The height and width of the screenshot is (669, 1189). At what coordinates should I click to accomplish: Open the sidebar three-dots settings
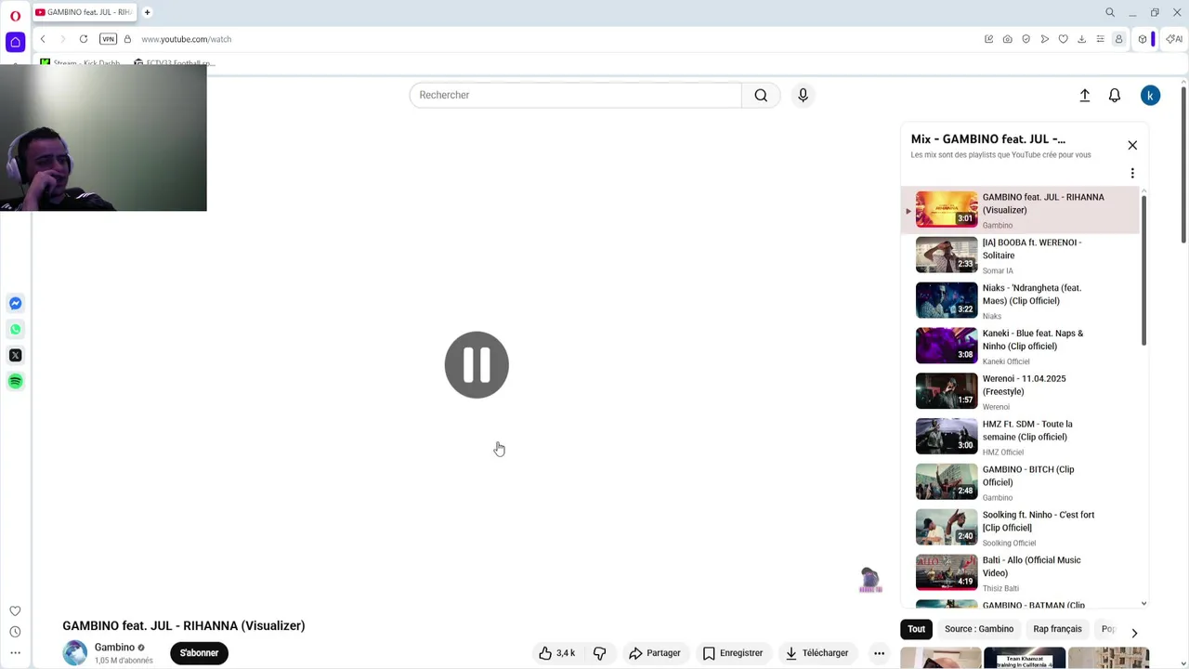(15, 652)
